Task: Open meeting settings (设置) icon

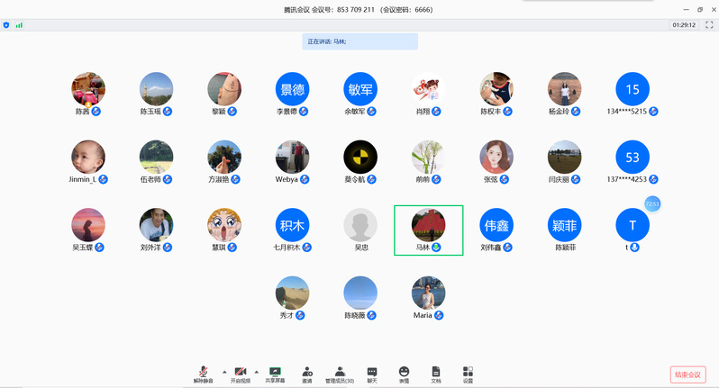Action: coord(468,372)
